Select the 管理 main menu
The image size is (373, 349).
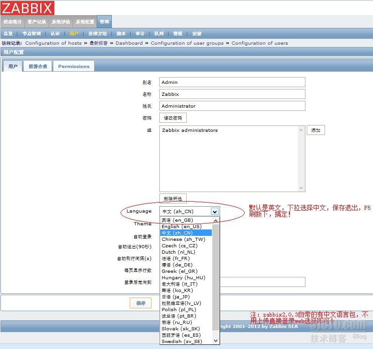(x=104, y=21)
